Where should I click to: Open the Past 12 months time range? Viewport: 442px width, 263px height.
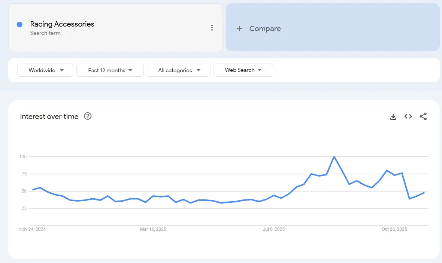[x=110, y=70]
